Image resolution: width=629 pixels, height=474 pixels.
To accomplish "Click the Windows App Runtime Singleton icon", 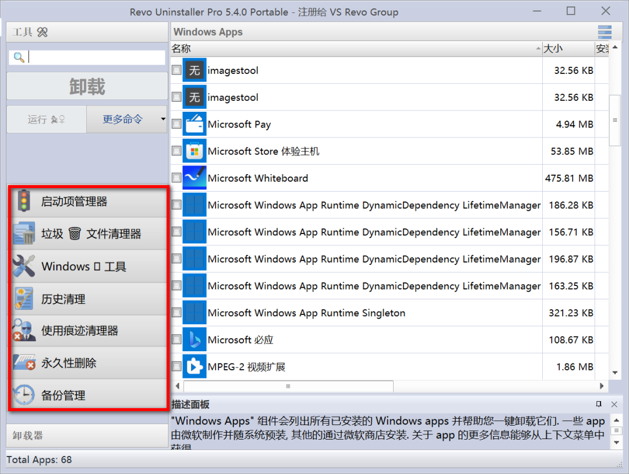I will [195, 313].
